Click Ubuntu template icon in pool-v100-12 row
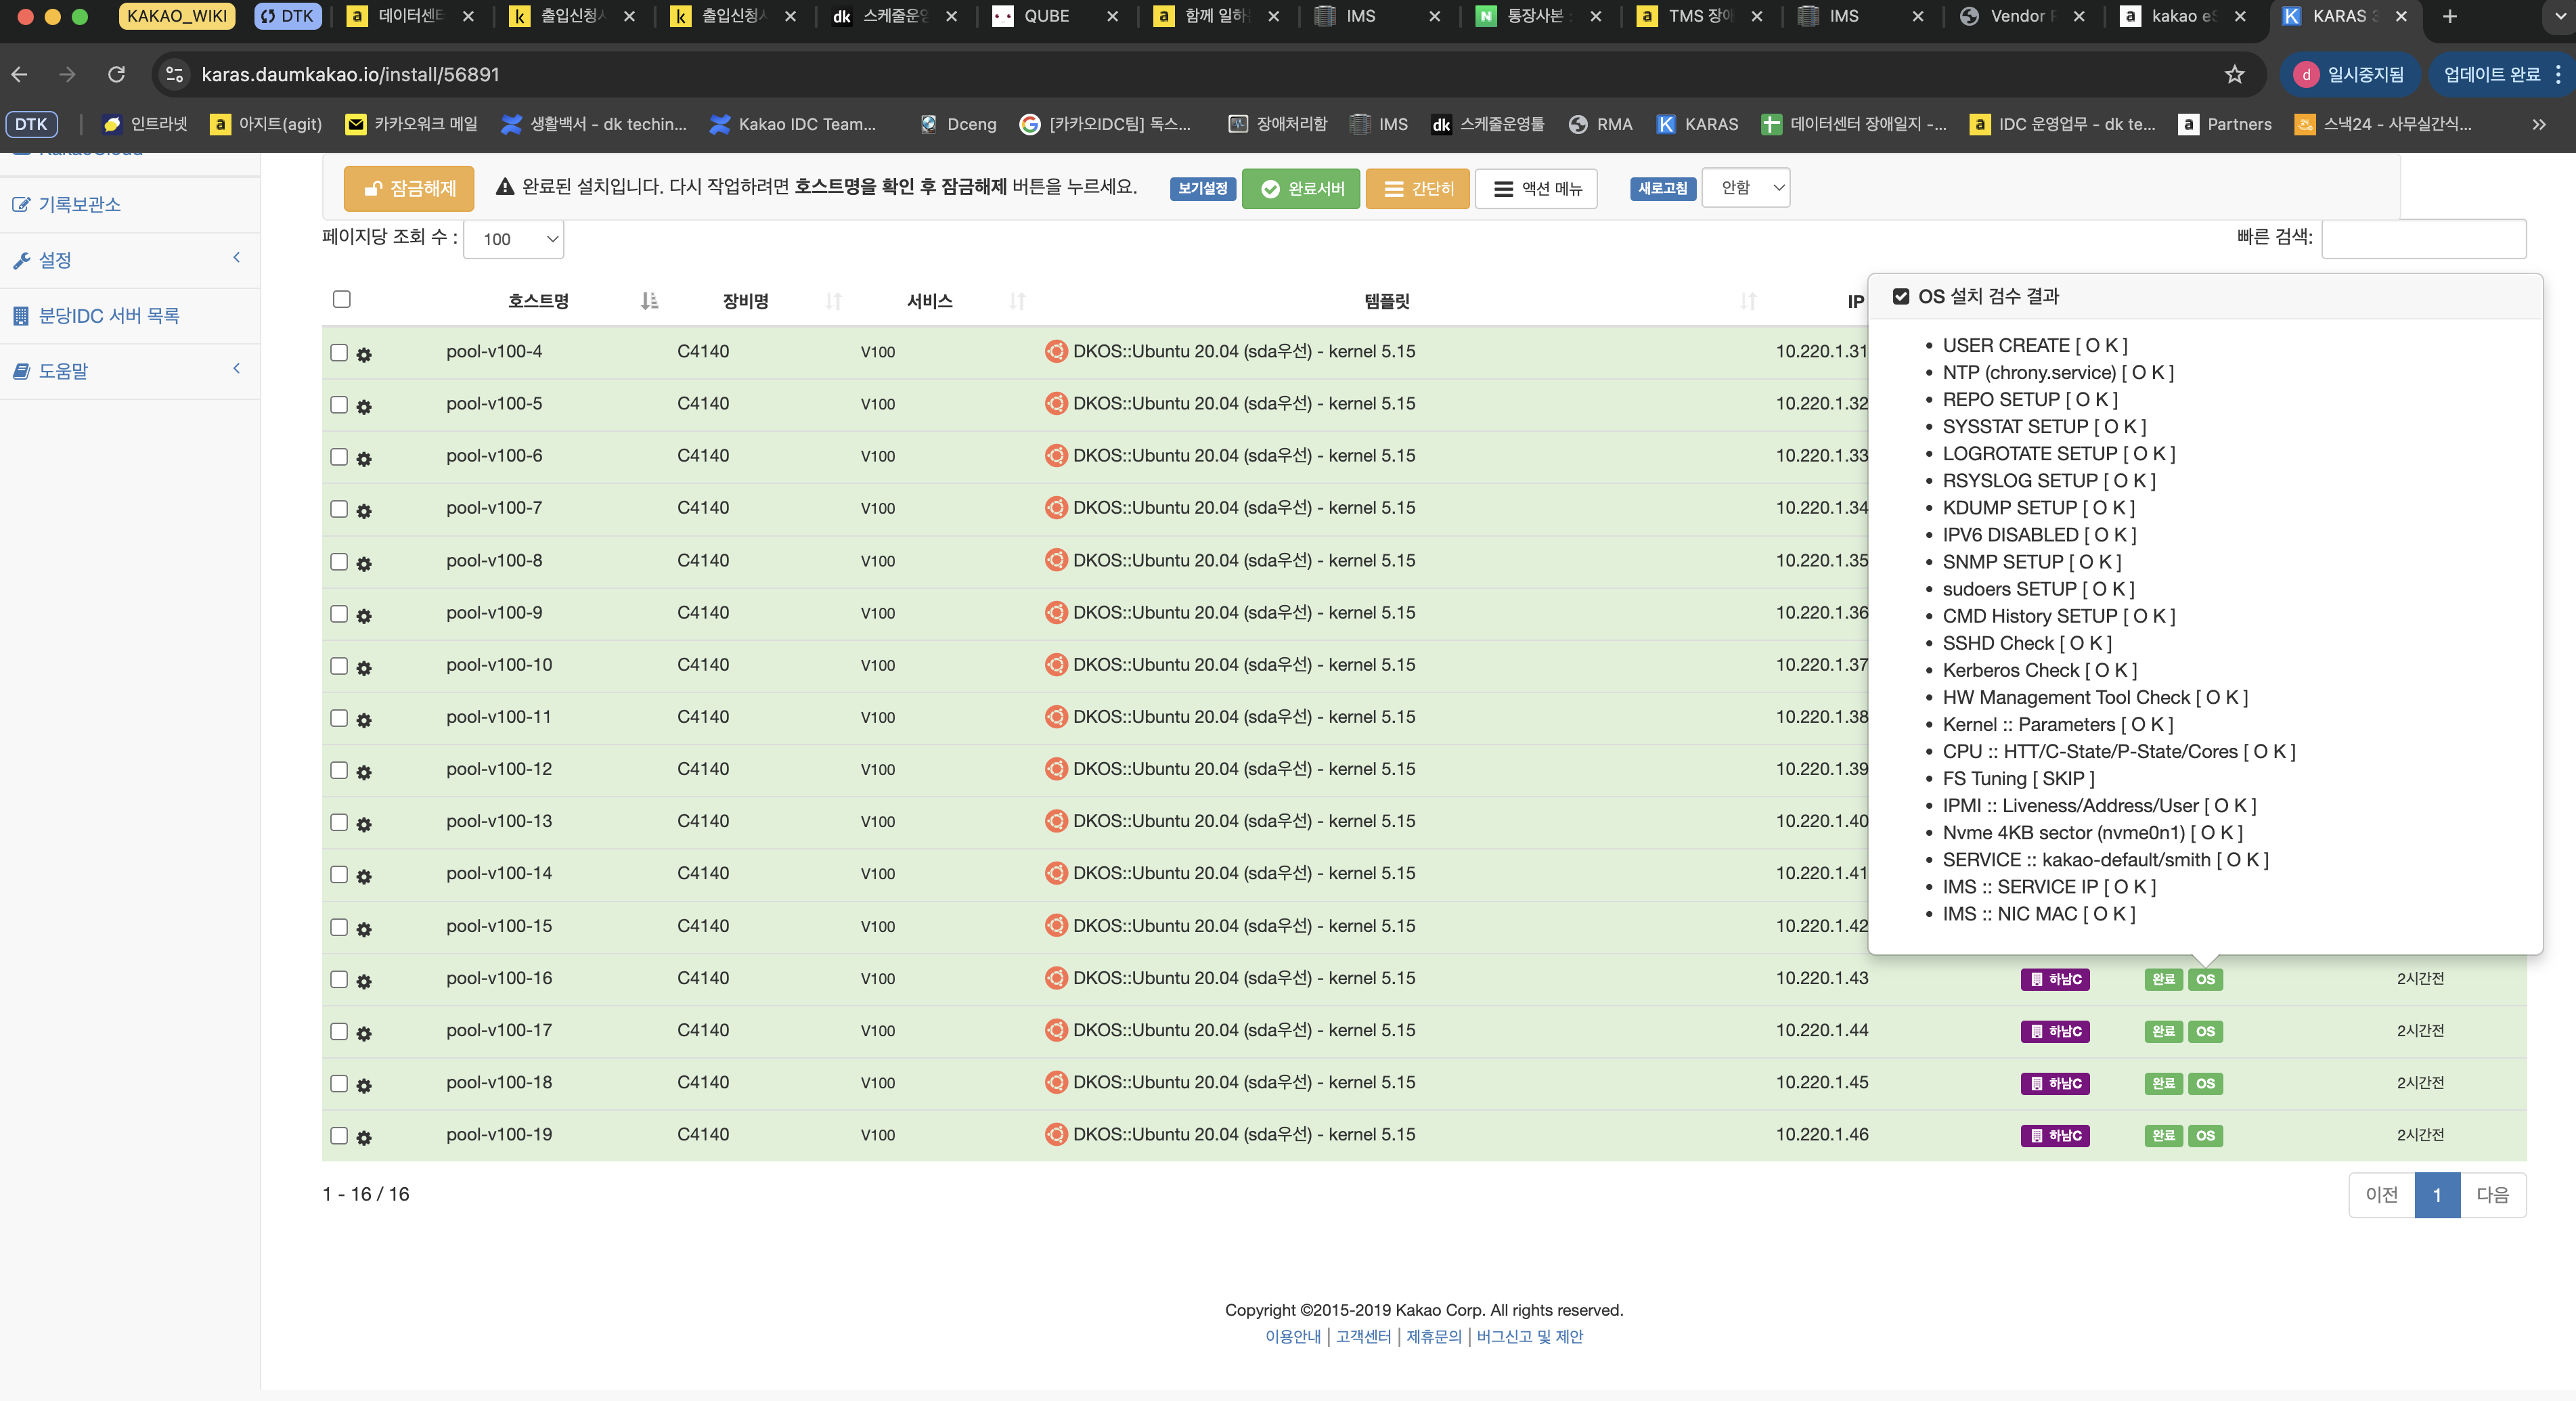 pos(1056,768)
